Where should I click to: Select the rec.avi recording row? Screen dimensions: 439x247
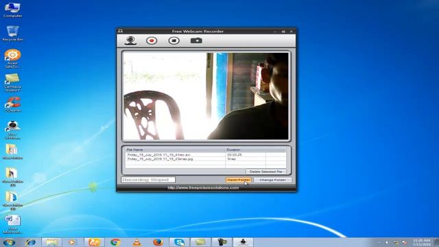pyautogui.click(x=206, y=154)
